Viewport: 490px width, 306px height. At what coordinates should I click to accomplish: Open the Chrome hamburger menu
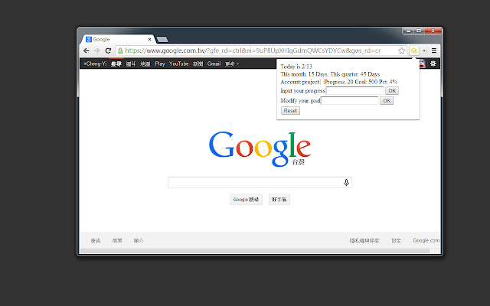[x=434, y=50]
